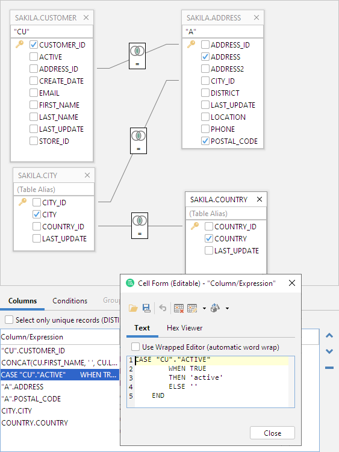Open the Hex Viewer tab
339x452 pixels.
185,328
